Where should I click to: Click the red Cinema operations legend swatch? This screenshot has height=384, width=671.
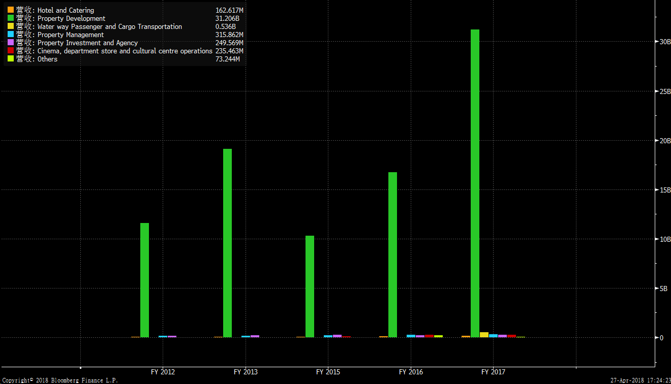pyautogui.click(x=11, y=51)
